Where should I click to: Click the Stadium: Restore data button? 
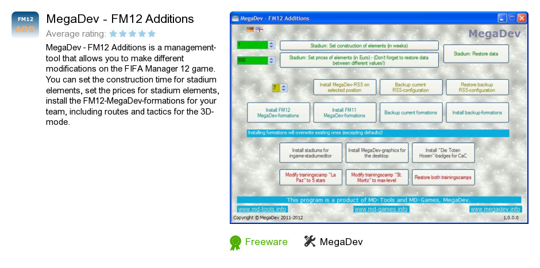[x=476, y=54]
